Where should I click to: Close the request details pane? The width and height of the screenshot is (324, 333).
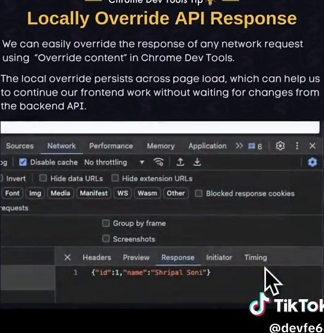pos(67,257)
